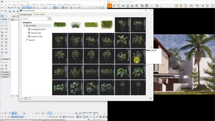Click the export arrow icon in Asset Library footer
The image size is (215, 121).
[x=30, y=98]
